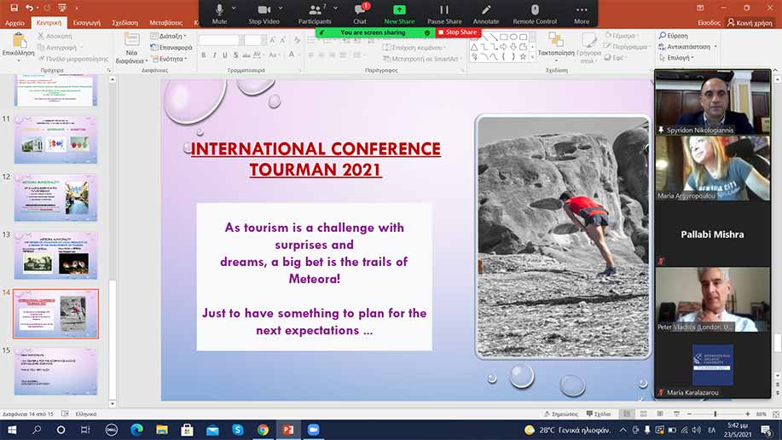Click Remote Control in Zoom toolbar
The height and width of the screenshot is (440, 782).
coord(535,14)
